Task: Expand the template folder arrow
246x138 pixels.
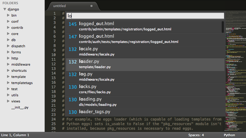Action: [8, 76]
